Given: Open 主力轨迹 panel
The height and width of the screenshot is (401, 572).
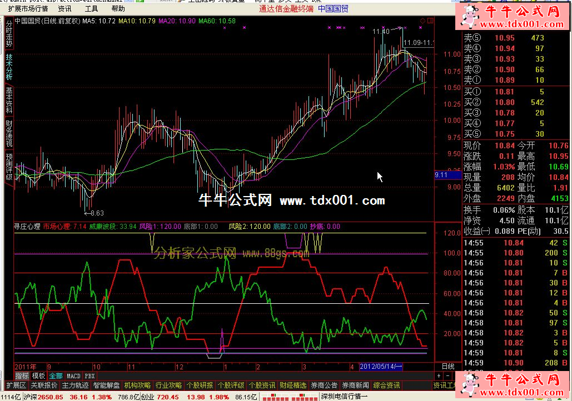Looking at the screenshot, I should click(75, 385).
